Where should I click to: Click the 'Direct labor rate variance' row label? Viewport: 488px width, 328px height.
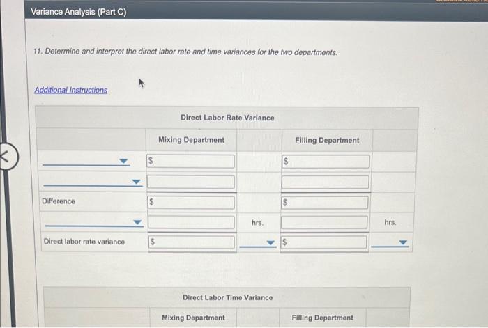(x=84, y=242)
